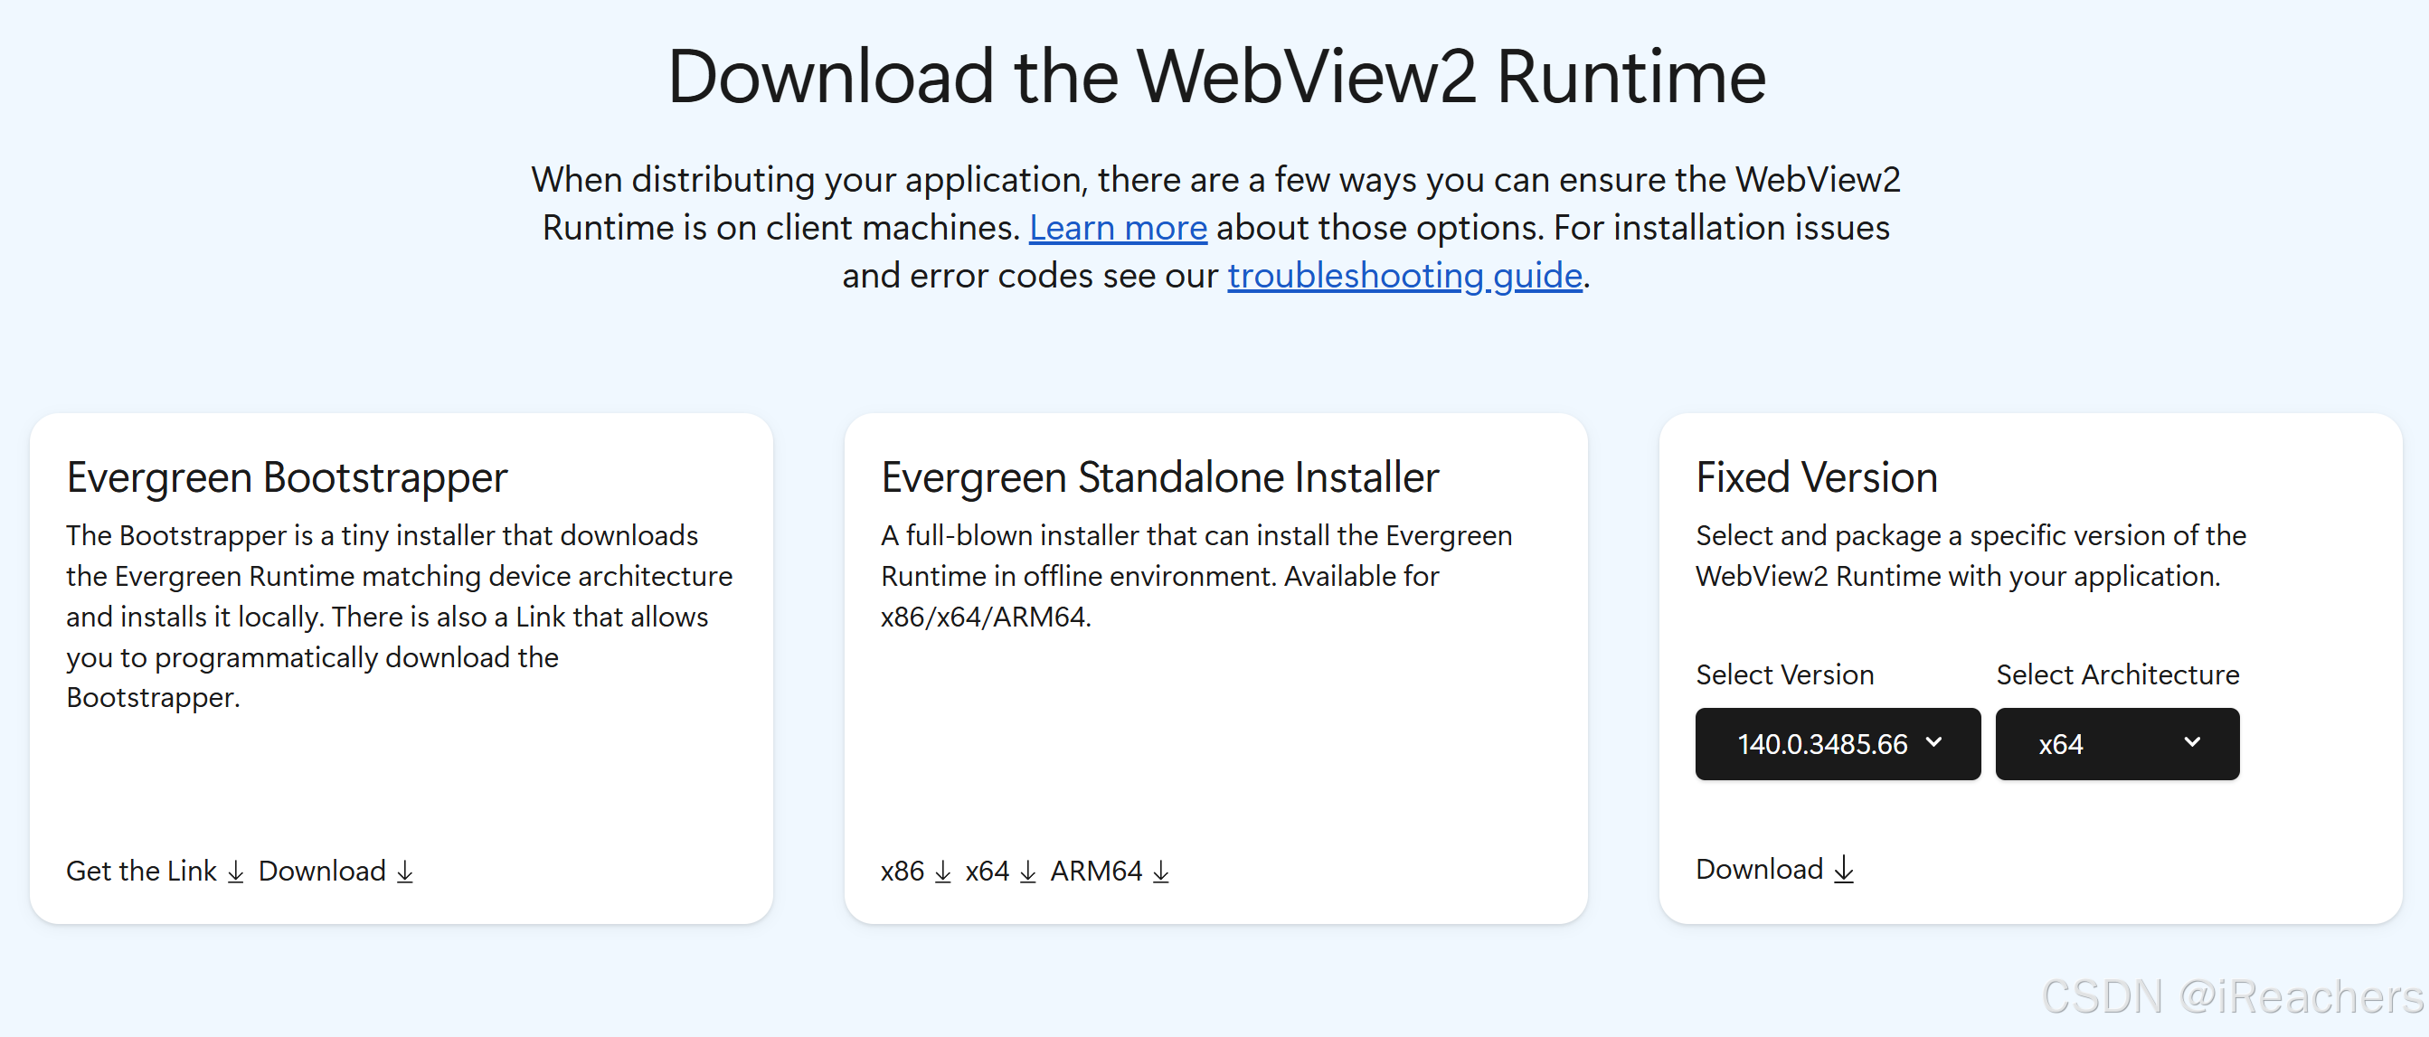Download the ARM64 standalone installer
Screen dimensions: 2429x1037
[1110, 870]
